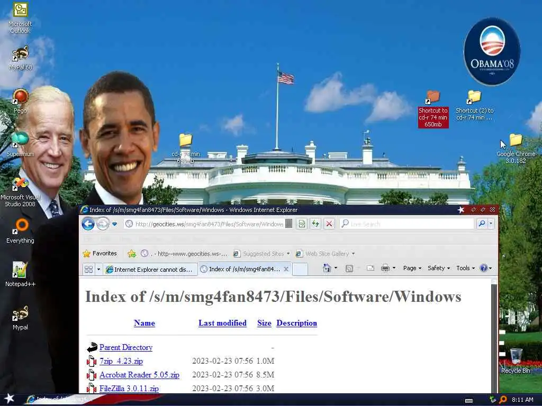
Task: Click the Help question mark icon
Action: tap(484, 268)
